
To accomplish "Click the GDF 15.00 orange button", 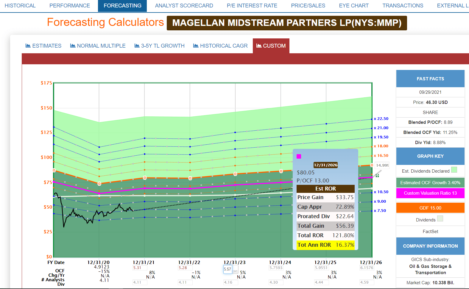I will tap(430, 208).
